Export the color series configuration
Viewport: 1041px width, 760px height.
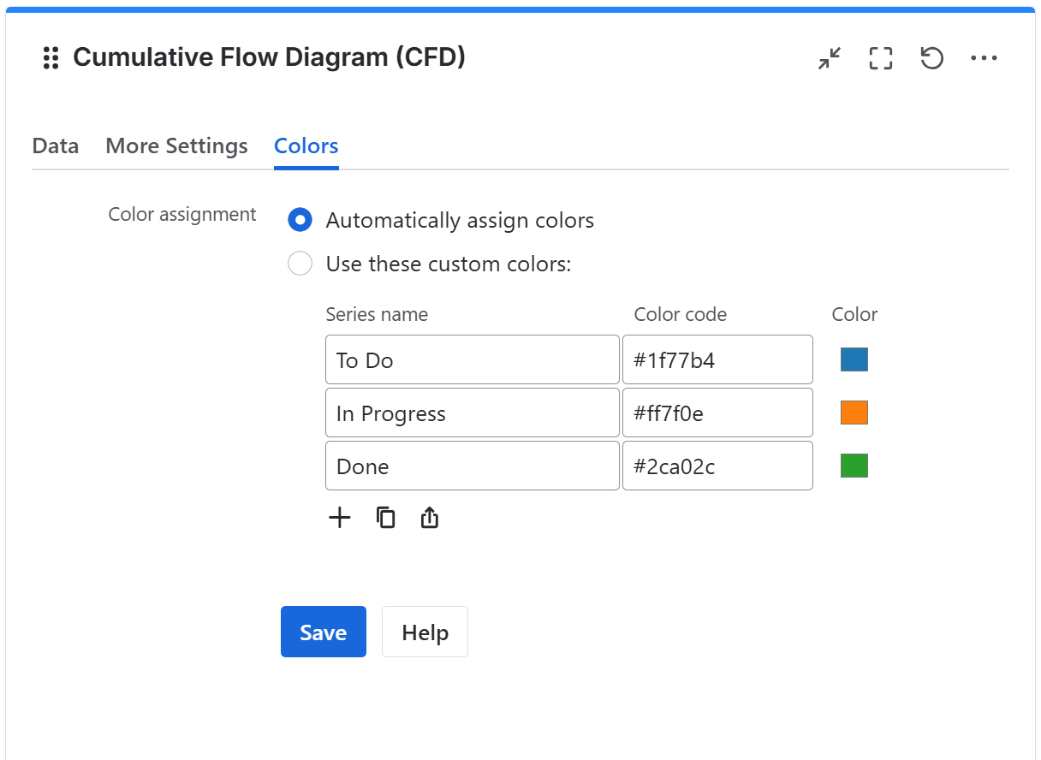pos(429,517)
